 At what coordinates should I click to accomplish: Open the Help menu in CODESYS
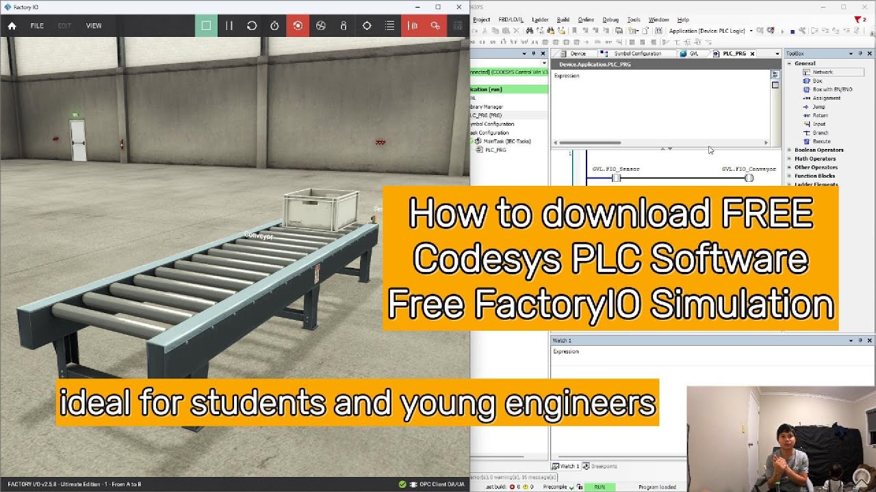click(x=683, y=20)
